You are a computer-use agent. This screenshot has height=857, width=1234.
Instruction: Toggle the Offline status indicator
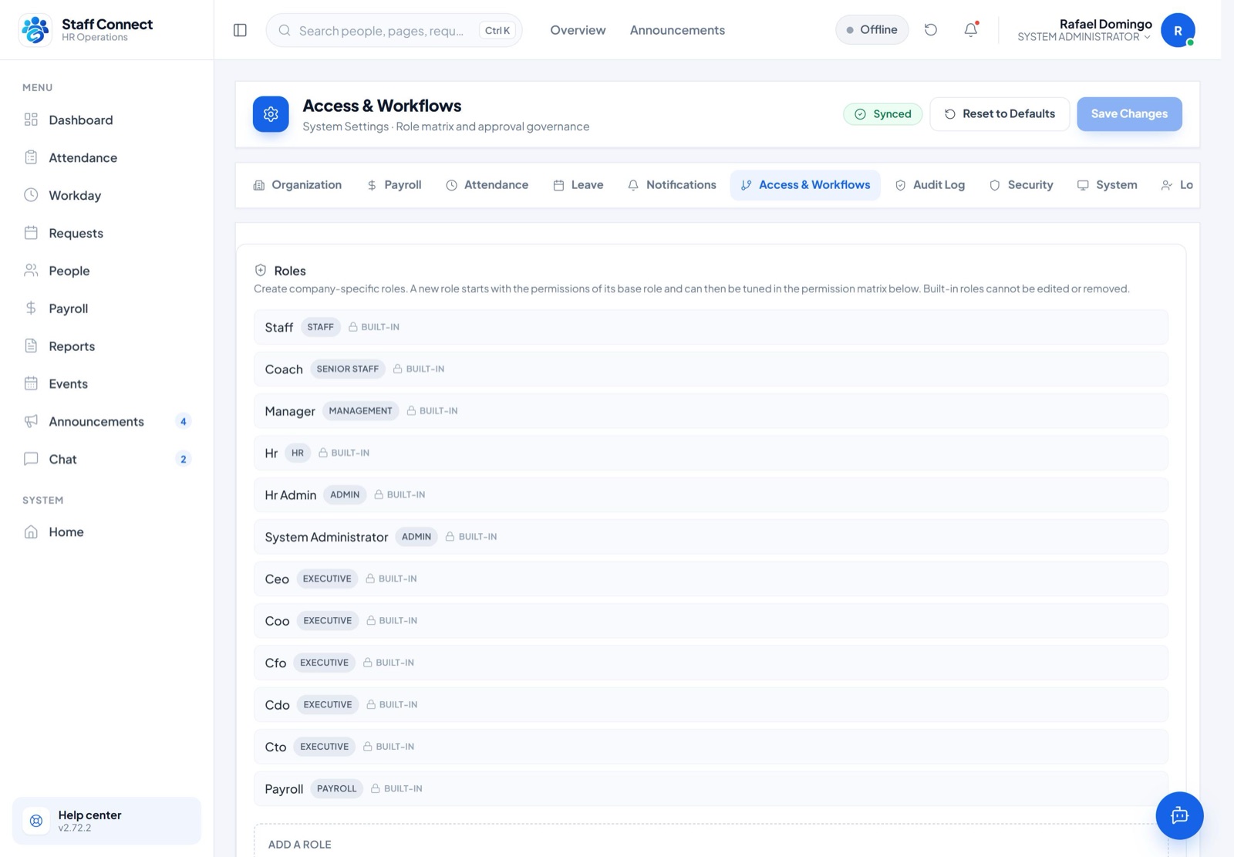(x=872, y=30)
